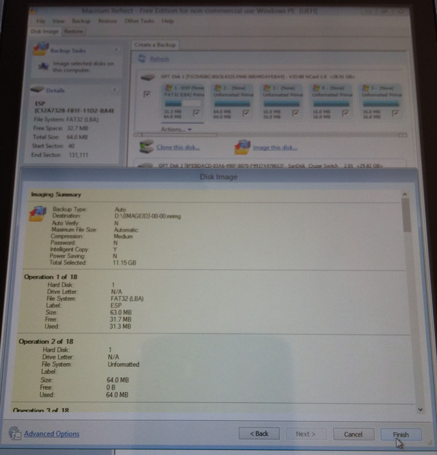Toggle the partition 4 checkbox

tap(345, 113)
